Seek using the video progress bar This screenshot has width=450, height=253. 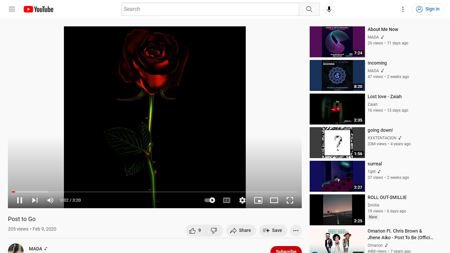pos(155,192)
